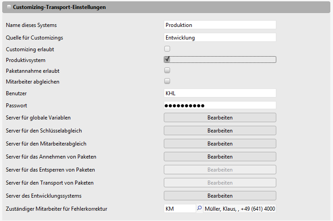Uncheck the Produktivsystem checkbox

(167, 59)
